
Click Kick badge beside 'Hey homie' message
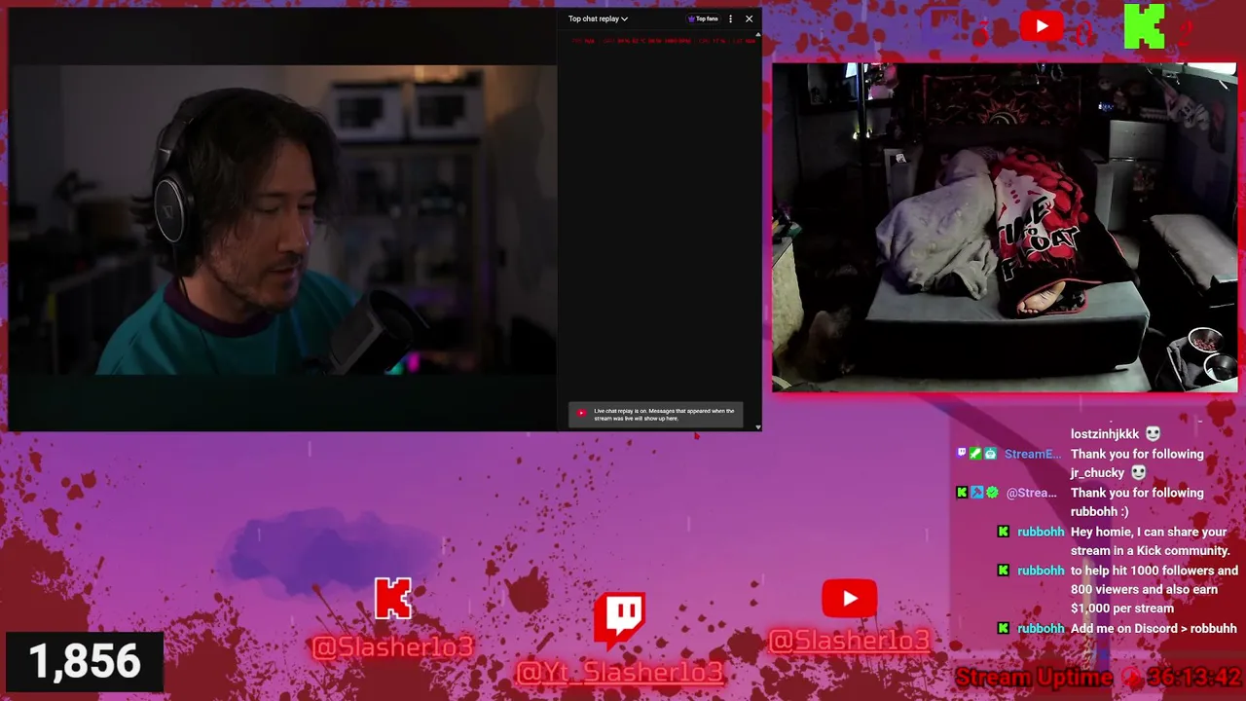pos(1004,532)
